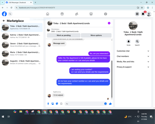
Task: Click the listing thumbnail in right panel
Action: 133,25
